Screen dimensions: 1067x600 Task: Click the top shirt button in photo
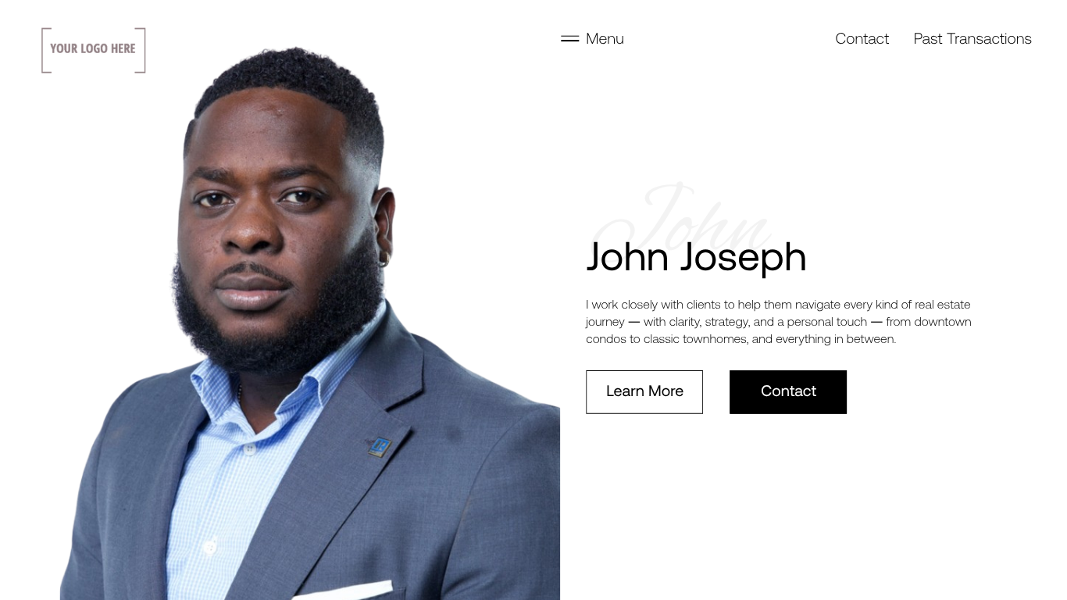(250, 449)
